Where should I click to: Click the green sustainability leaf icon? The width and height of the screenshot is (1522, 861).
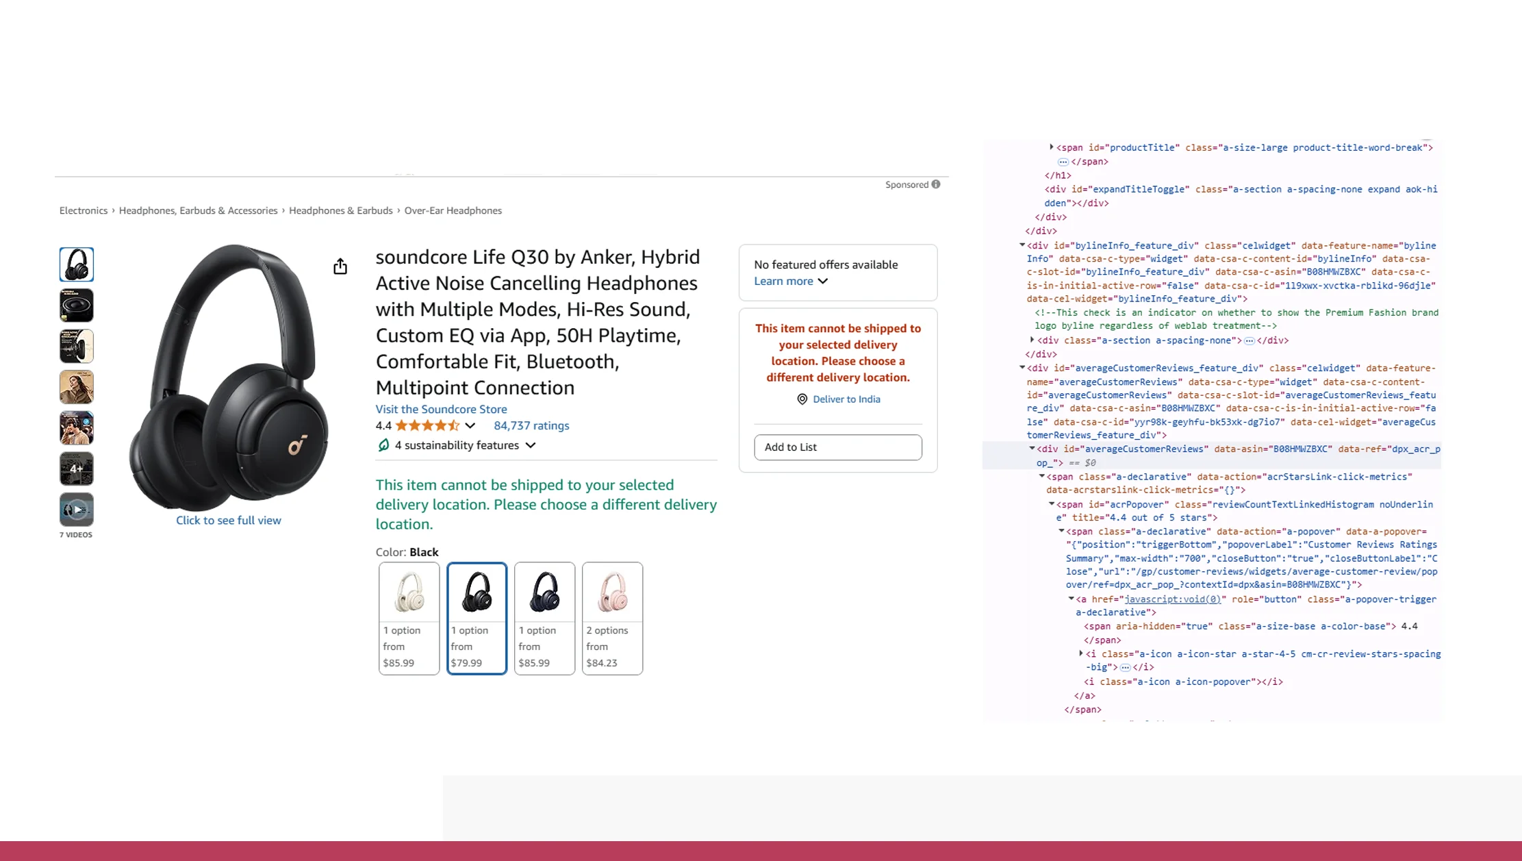point(383,445)
